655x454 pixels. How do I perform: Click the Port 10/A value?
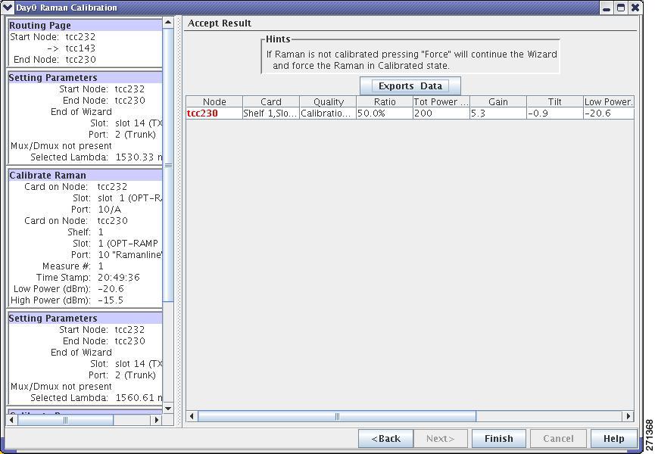click(x=110, y=210)
